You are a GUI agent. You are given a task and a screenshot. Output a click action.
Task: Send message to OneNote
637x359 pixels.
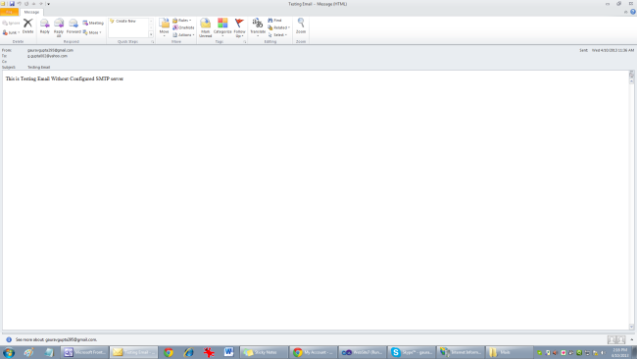(183, 27)
